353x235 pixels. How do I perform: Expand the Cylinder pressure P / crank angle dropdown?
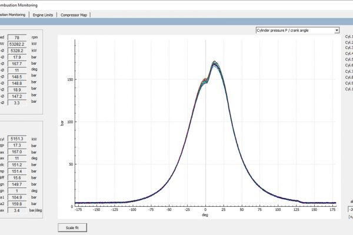pos(298,30)
